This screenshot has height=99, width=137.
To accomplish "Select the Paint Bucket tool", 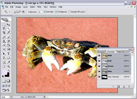I will coord(8,45).
